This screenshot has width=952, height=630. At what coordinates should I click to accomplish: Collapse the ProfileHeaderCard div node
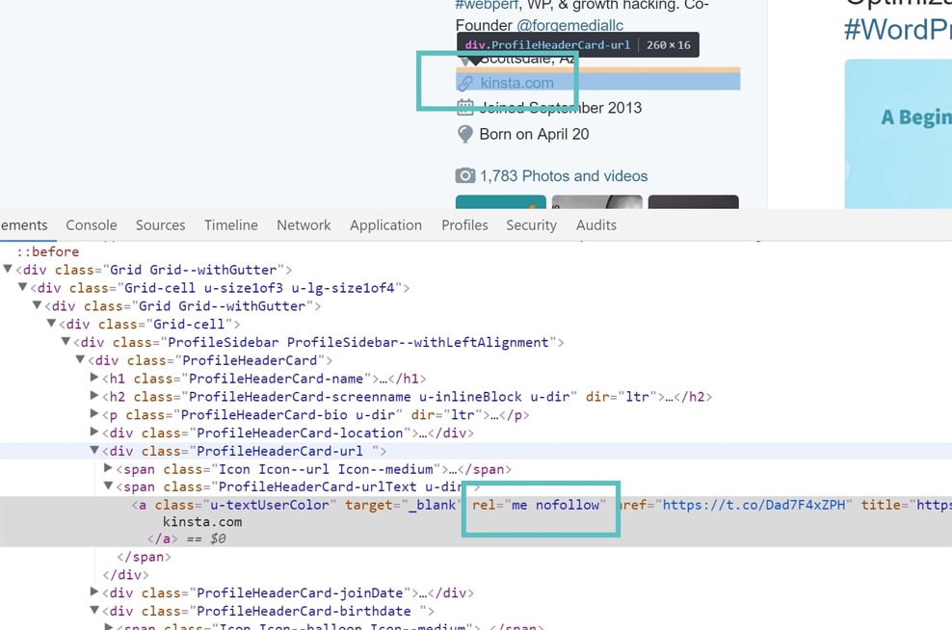click(x=80, y=360)
